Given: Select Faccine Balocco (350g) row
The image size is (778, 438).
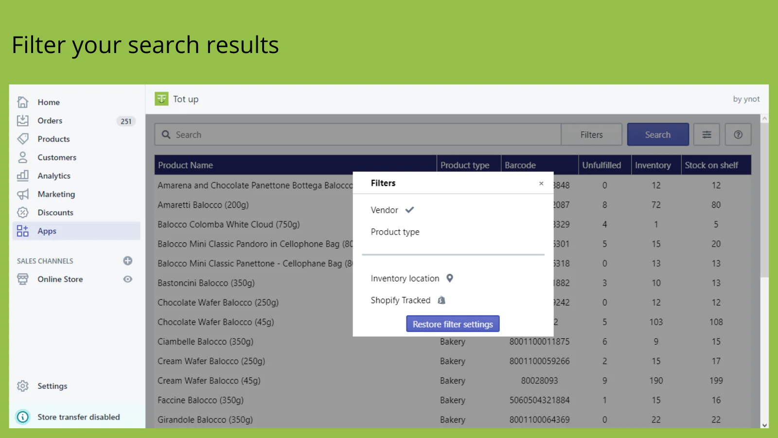Looking at the screenshot, I should [x=453, y=400].
